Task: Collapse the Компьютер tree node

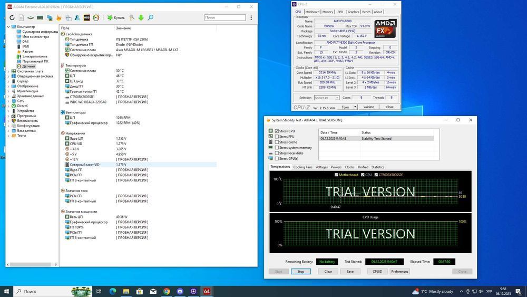Action: coord(8,26)
